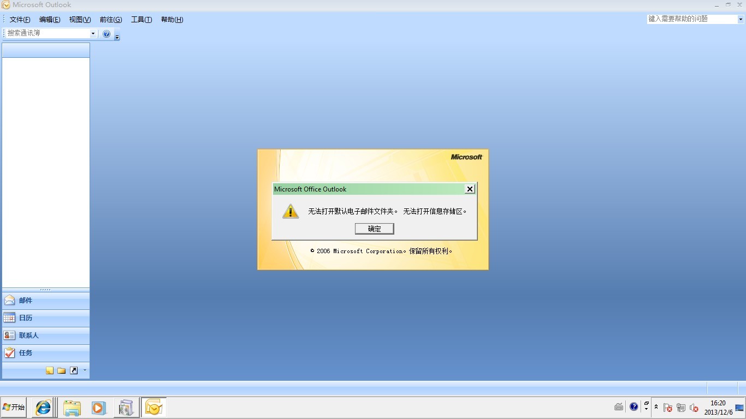Click the navigation pane splitter grip dots
The height and width of the screenshot is (419, 746).
tap(46, 290)
